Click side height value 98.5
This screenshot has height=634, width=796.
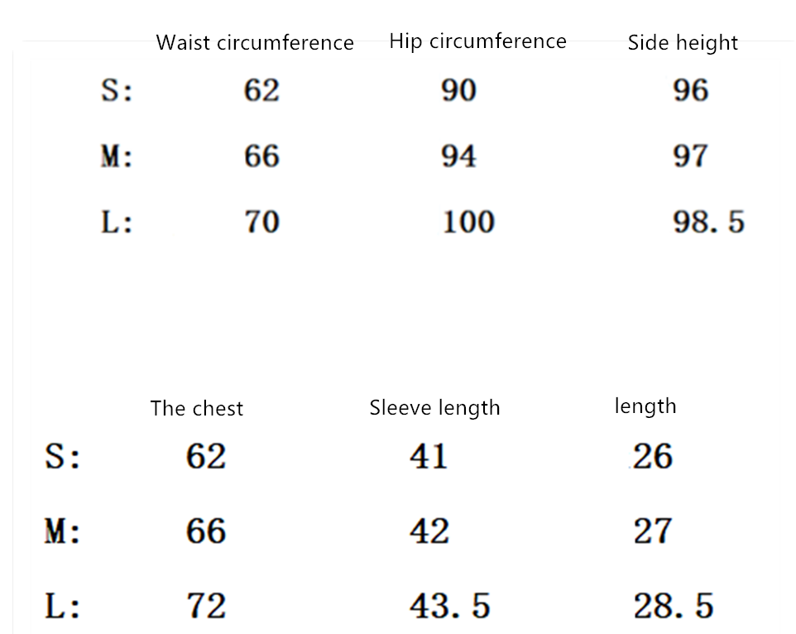(708, 222)
